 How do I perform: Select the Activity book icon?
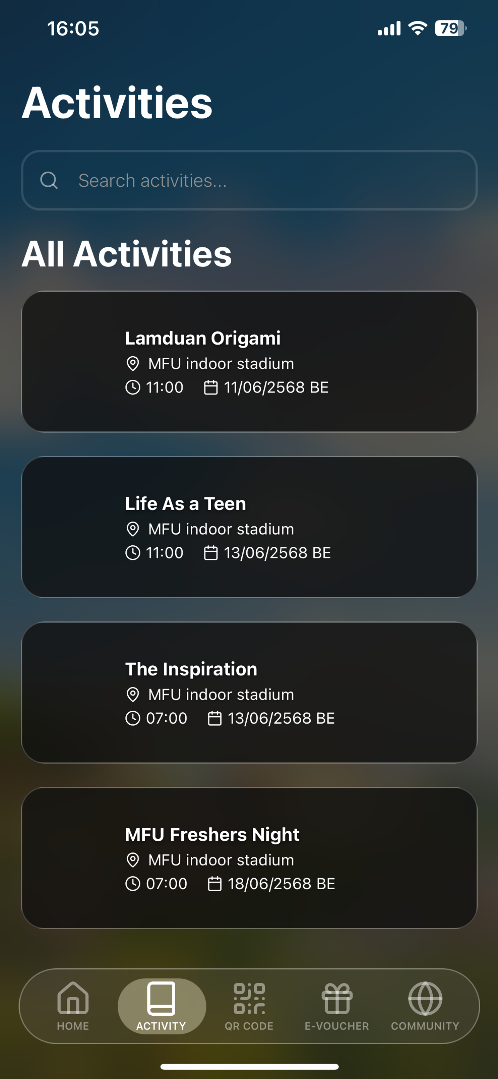coord(161,998)
